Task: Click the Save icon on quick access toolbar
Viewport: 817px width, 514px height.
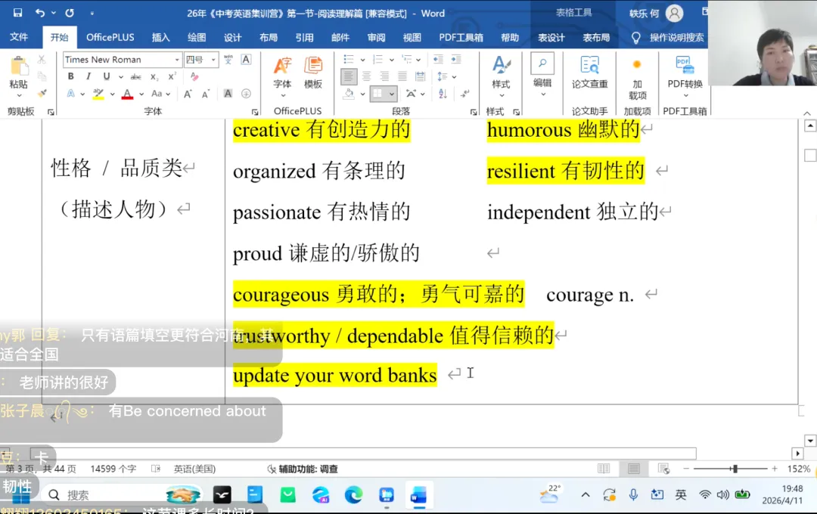Action: pyautogui.click(x=19, y=11)
